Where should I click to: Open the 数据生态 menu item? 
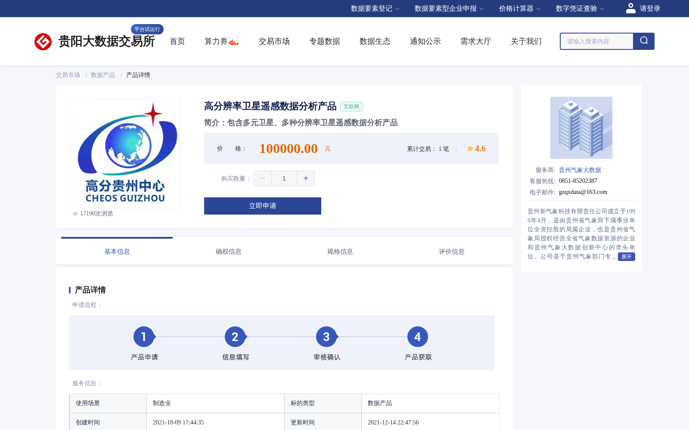[375, 41]
